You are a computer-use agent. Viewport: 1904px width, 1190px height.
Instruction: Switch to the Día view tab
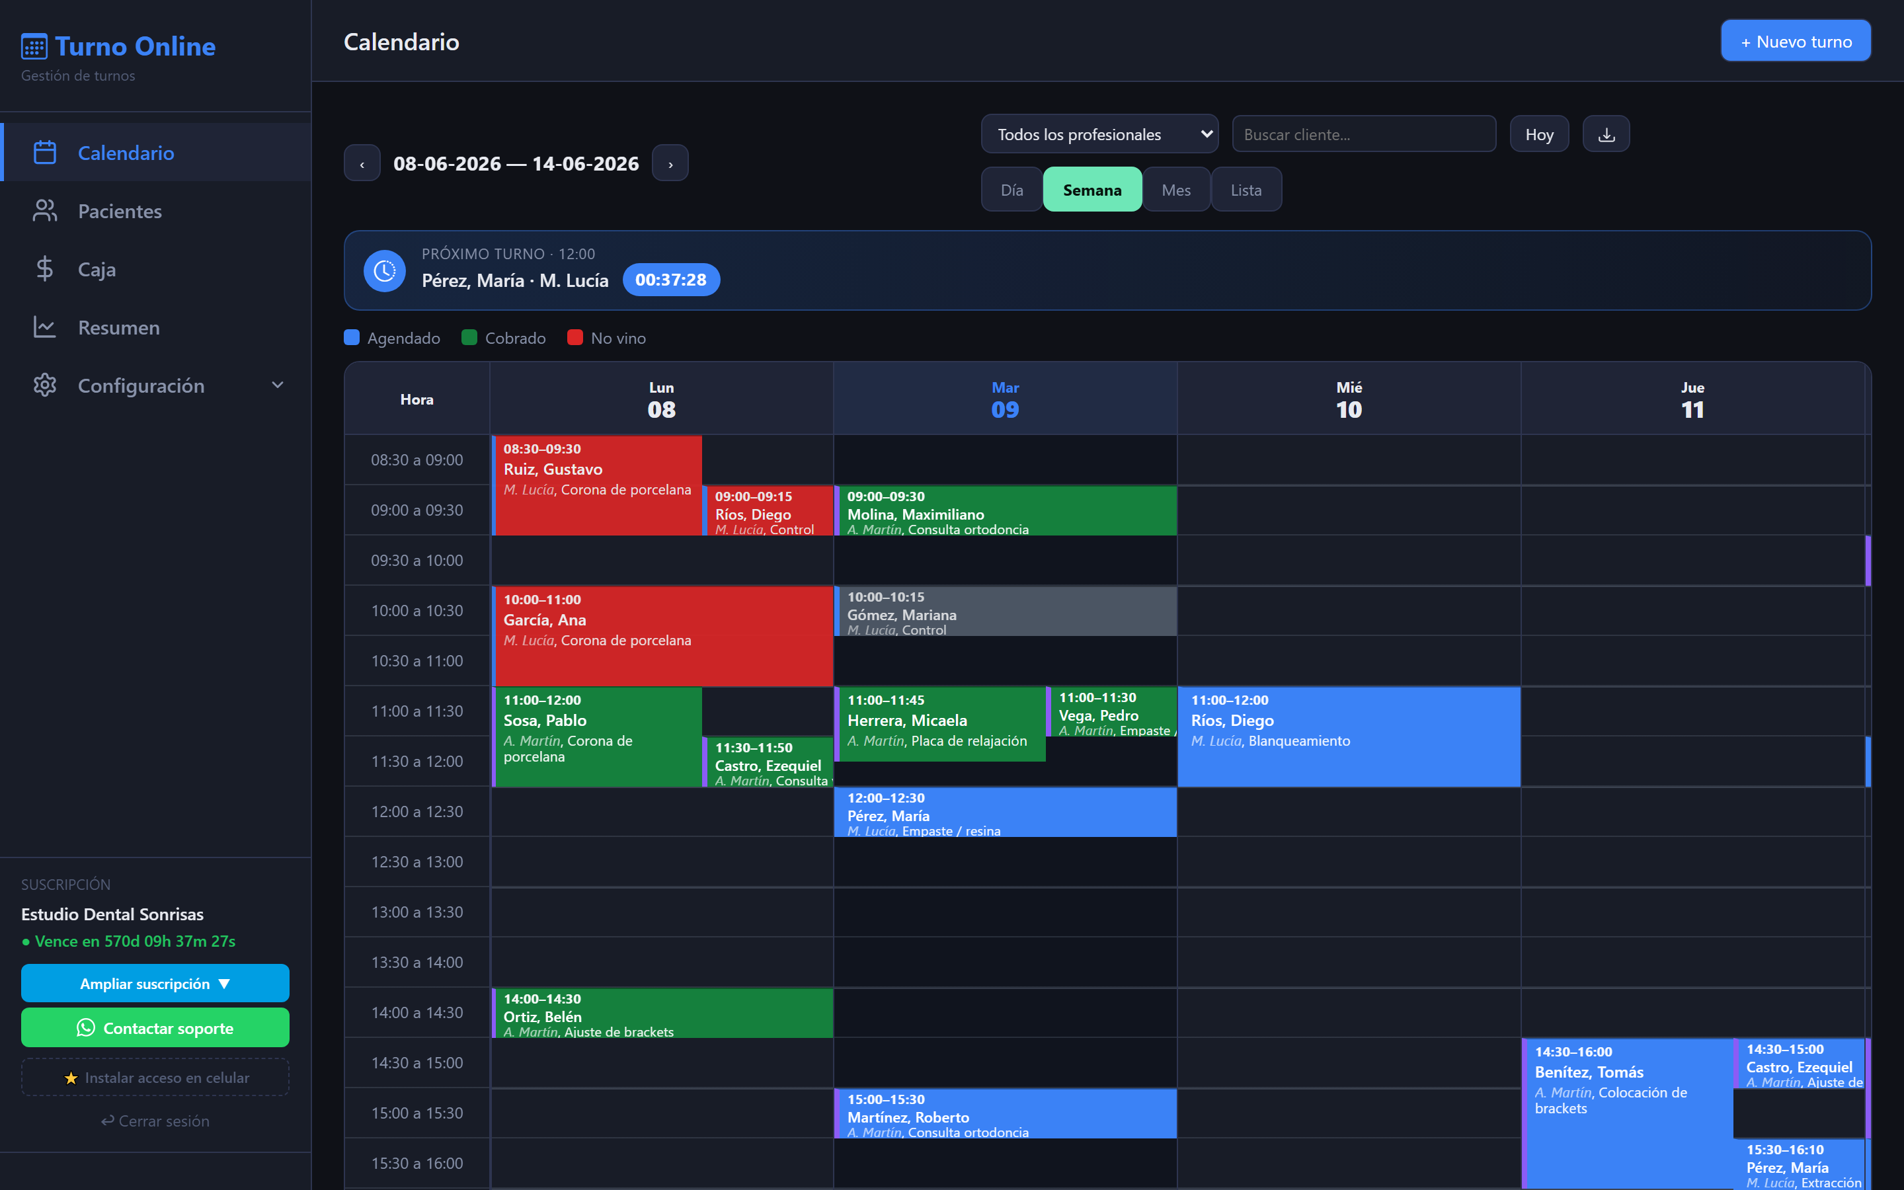[1011, 190]
